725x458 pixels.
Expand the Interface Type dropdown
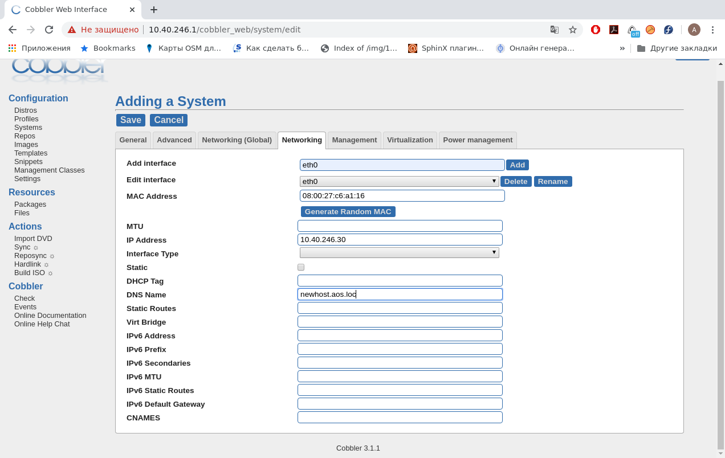coord(399,252)
